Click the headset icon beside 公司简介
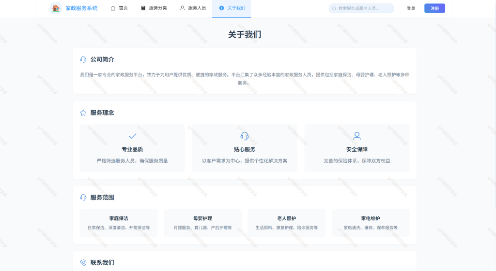The width and height of the screenshot is (496, 271). coord(83,59)
